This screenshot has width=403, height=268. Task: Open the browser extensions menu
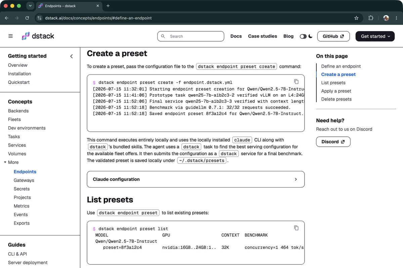(371, 18)
